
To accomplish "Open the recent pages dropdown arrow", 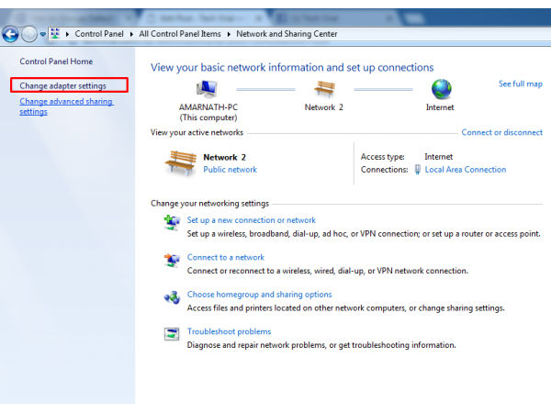I will (x=43, y=35).
